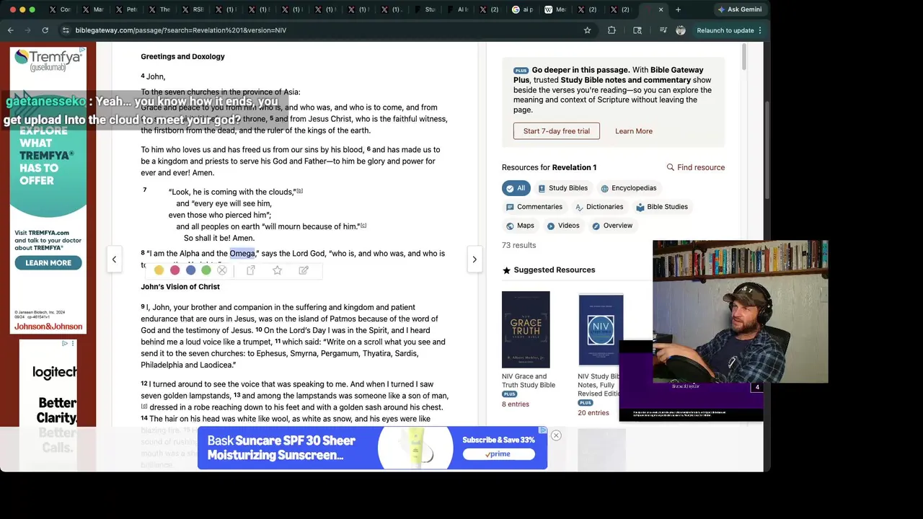923x519 pixels.
Task: Favorite the verse with the star icon
Action: pos(277,270)
